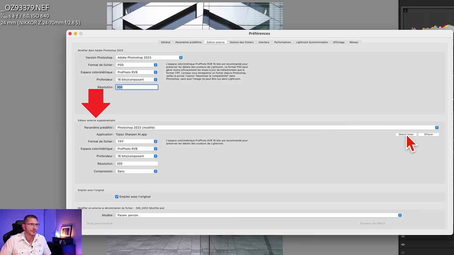Image resolution: width=454 pixels, height=255 pixels.
Task: Open Espace colorimétrique dropdown for external editor
Action: pos(137,149)
